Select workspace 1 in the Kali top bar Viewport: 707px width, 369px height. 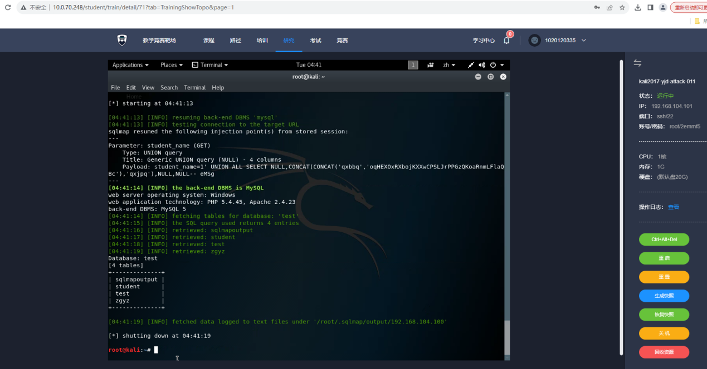pos(413,65)
